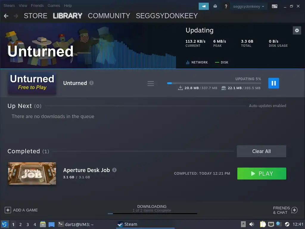Go back with the left arrow
This screenshot has width=305, height=229.
[x=6, y=16]
